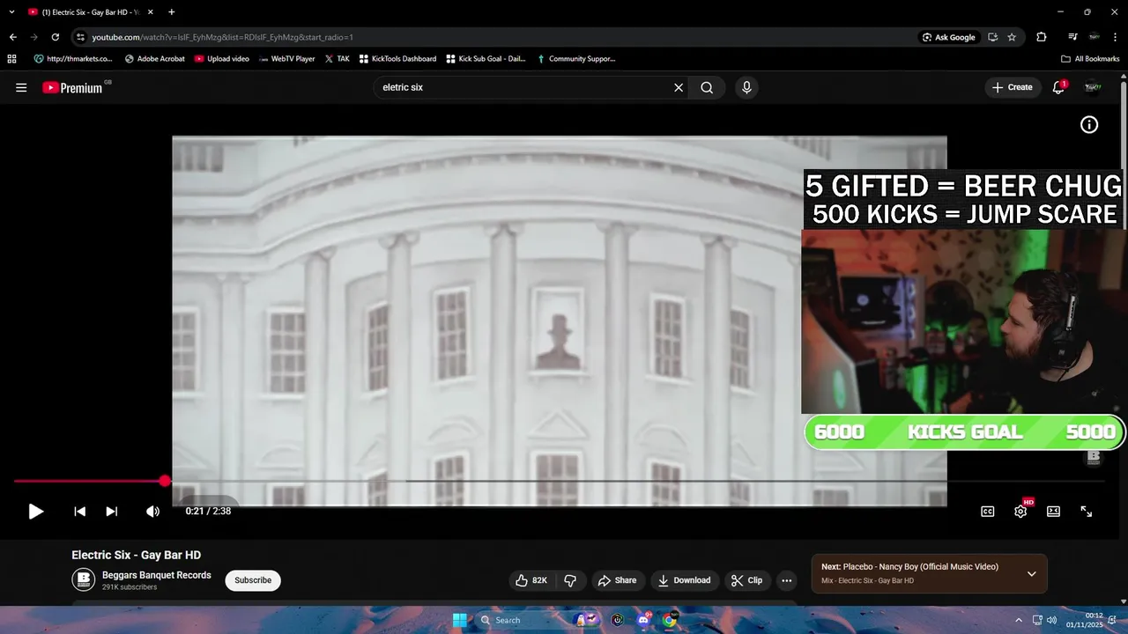Viewport: 1128px width, 634px height.
Task: Open the TAK bookmark
Action: (337, 59)
